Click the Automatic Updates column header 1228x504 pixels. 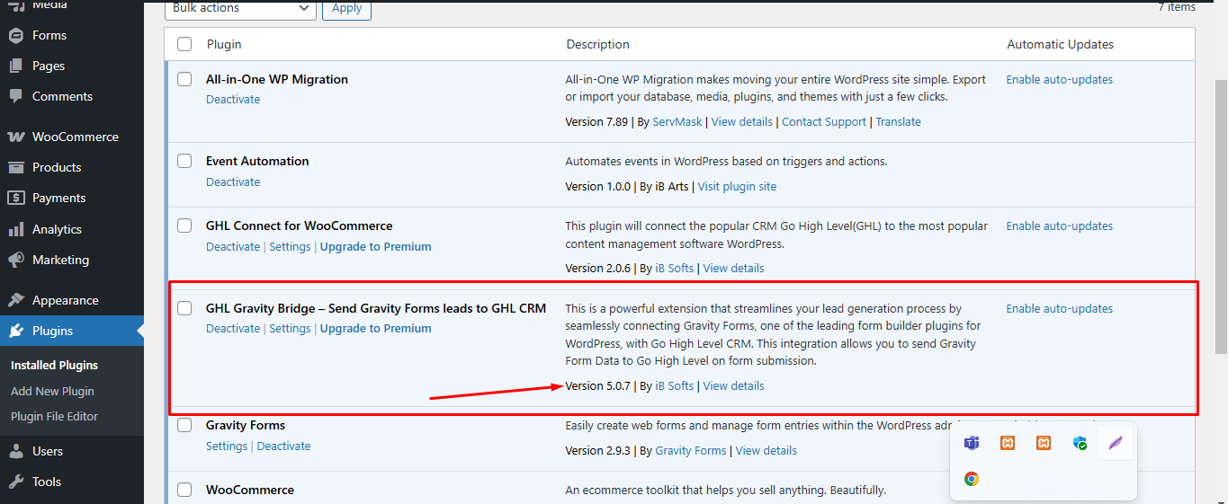click(1061, 44)
